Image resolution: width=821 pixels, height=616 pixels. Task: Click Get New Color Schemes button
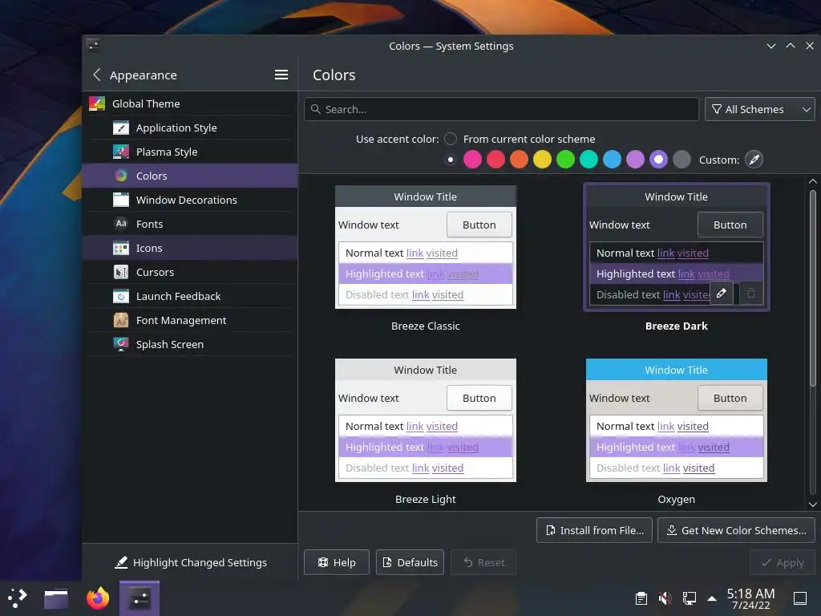[x=736, y=530]
